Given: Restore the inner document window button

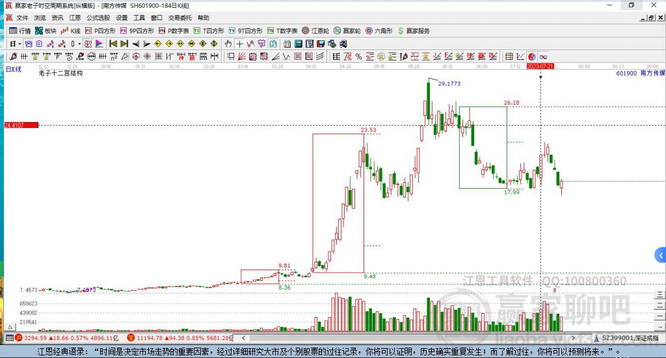Looking at the screenshot, I should pyautogui.click(x=651, y=18).
